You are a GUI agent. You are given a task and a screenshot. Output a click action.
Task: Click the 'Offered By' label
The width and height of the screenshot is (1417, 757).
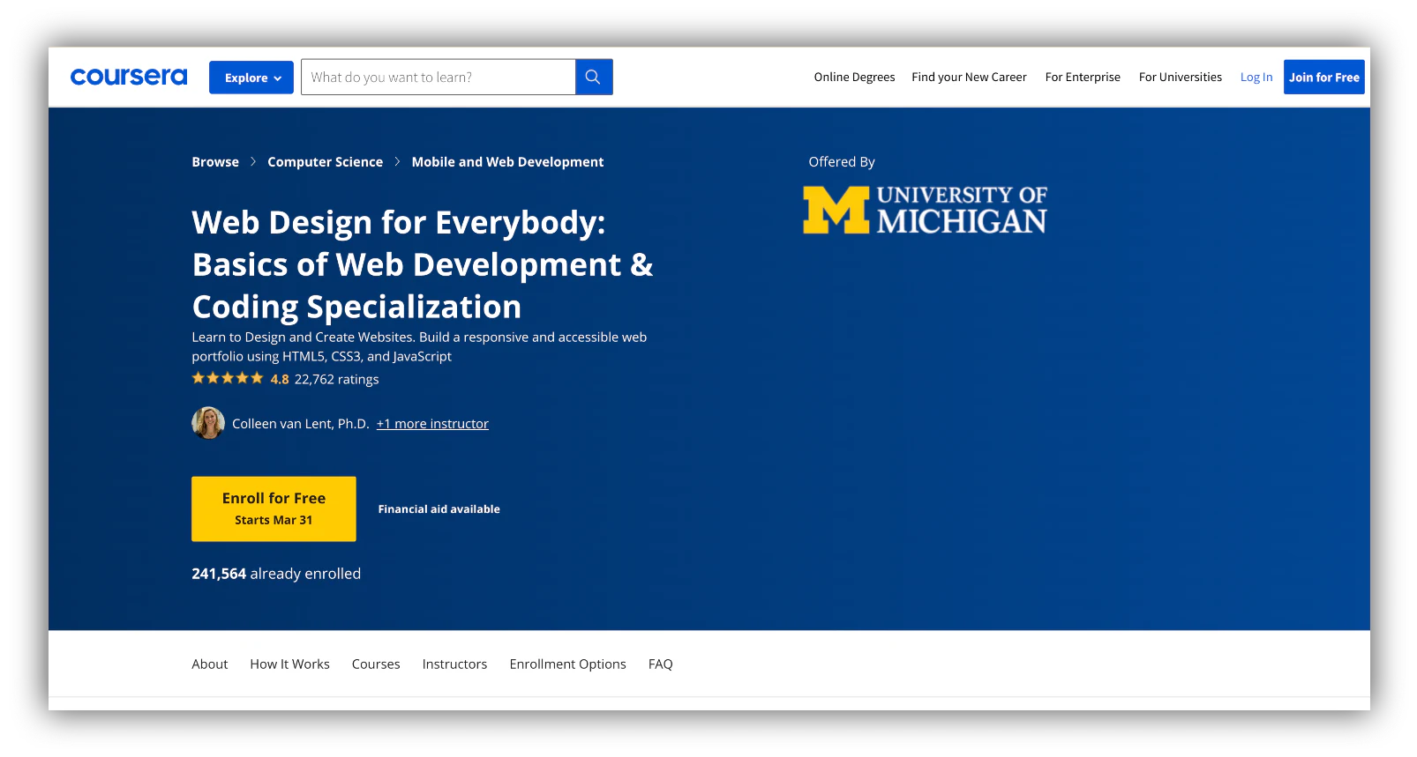coord(842,162)
